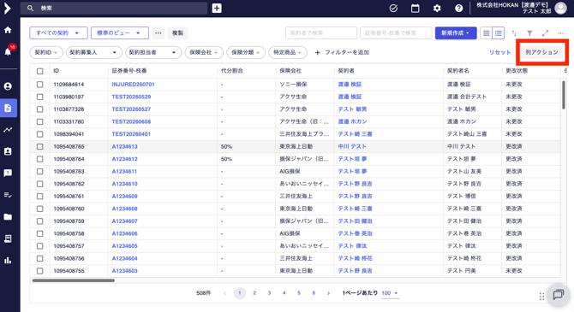Click the HOKAN logo arrow at top left
Screen dimensions: 574x312
coord(7,9)
